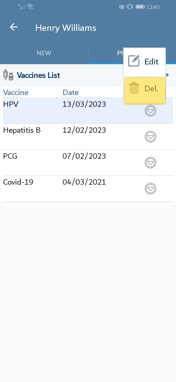
Task: Tap the syringe Vaccines List icon
Action: pyautogui.click(x=8, y=75)
